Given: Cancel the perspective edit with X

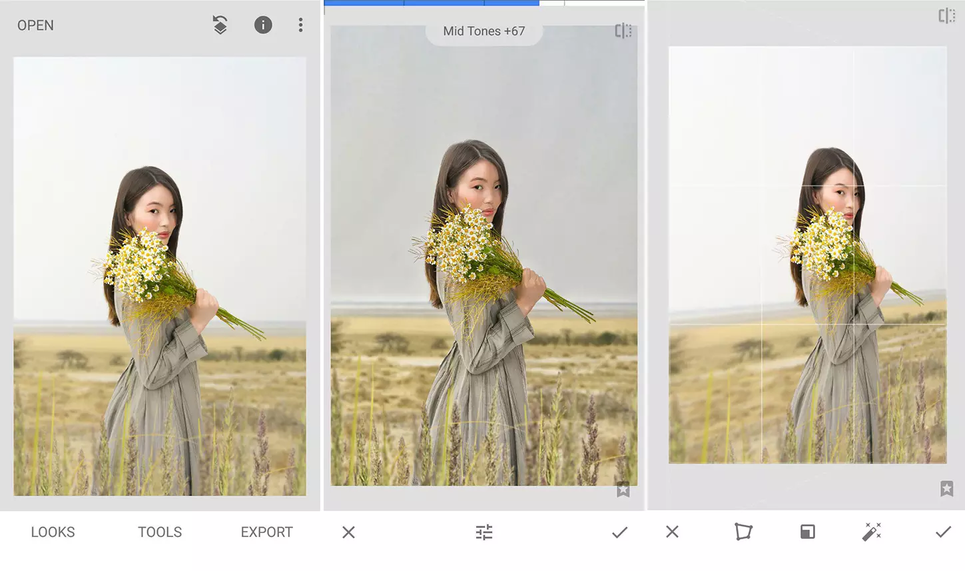Looking at the screenshot, I should point(672,531).
